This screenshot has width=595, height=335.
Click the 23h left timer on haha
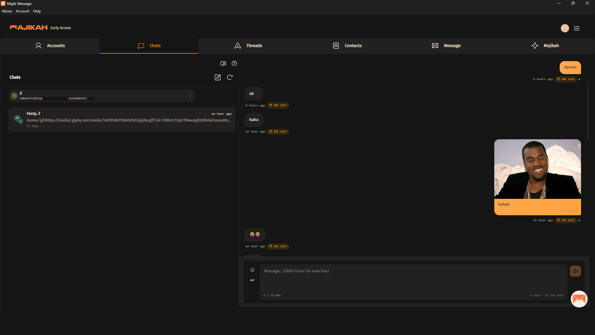coord(278,132)
